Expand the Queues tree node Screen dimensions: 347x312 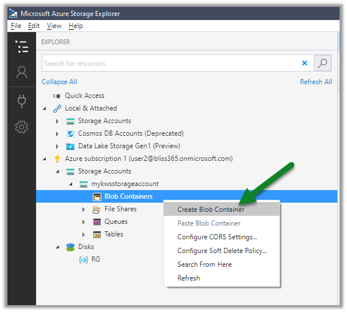84,222
